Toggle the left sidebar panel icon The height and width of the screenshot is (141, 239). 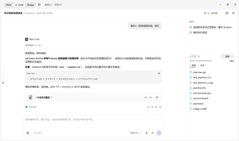point(39,5)
